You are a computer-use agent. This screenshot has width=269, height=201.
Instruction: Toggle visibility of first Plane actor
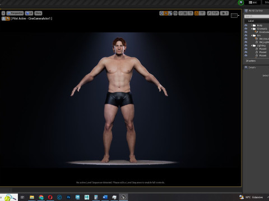point(246,49)
